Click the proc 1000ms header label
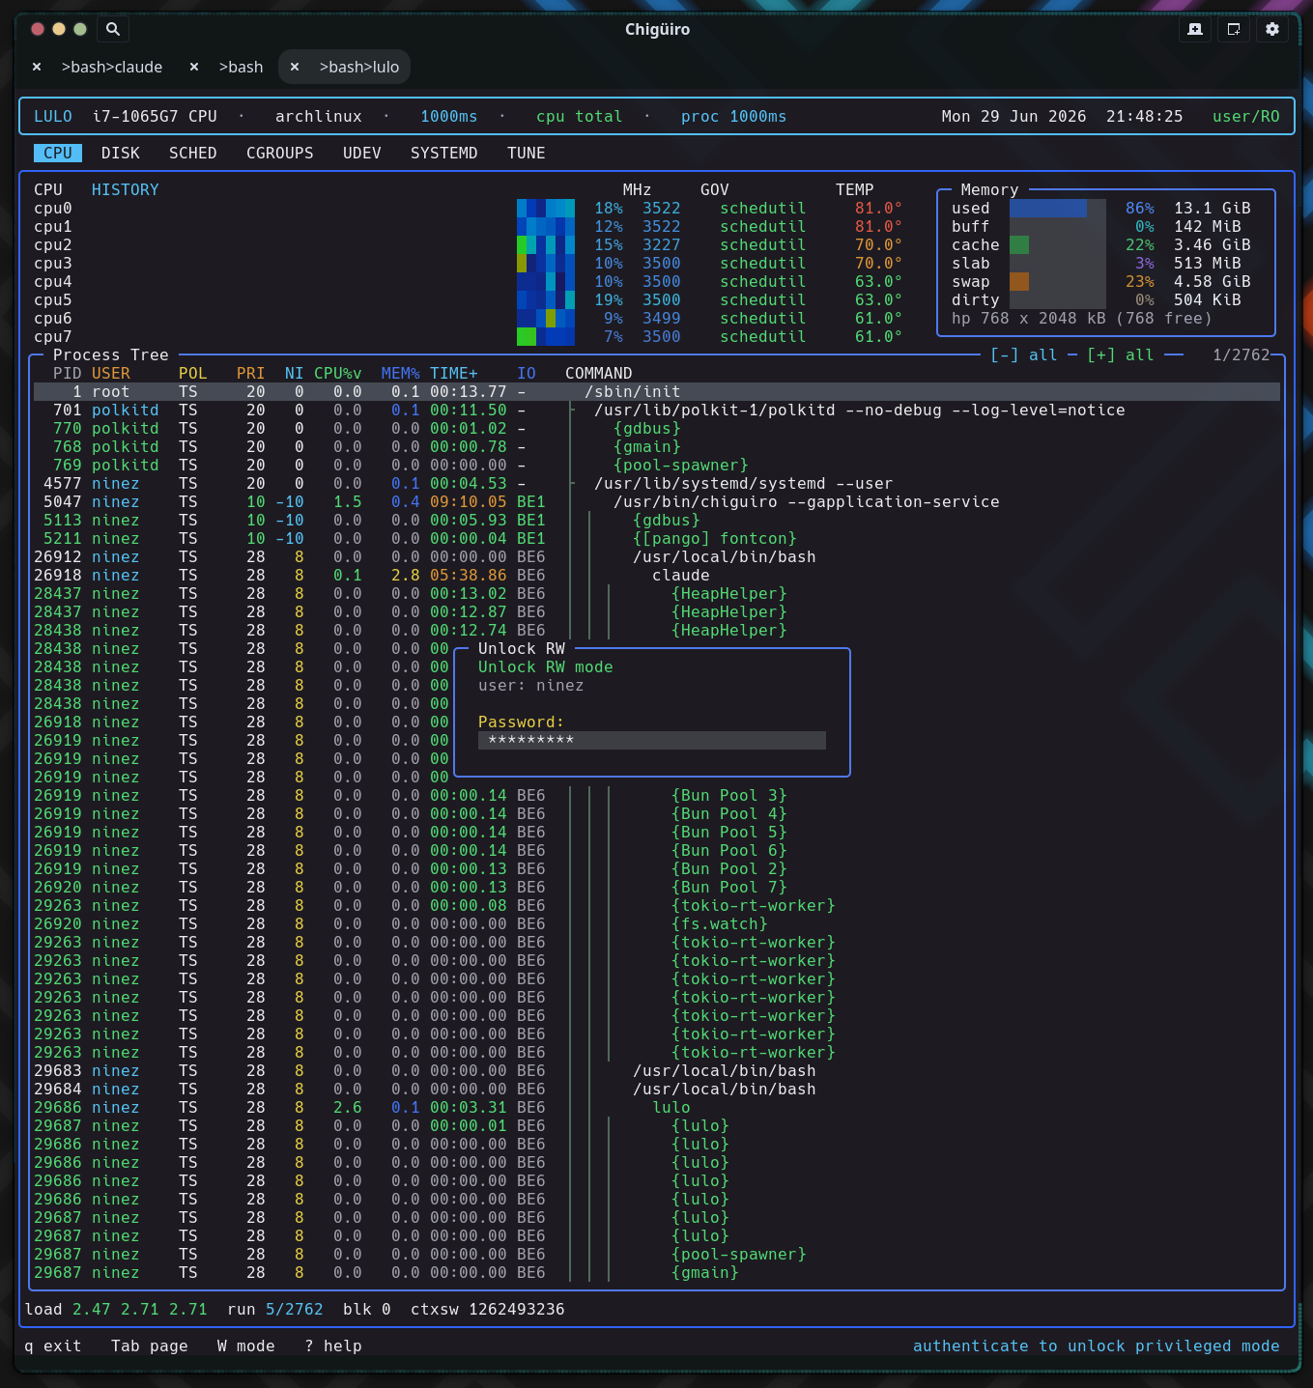Screen dimensions: 1313x1388 tap(734, 116)
